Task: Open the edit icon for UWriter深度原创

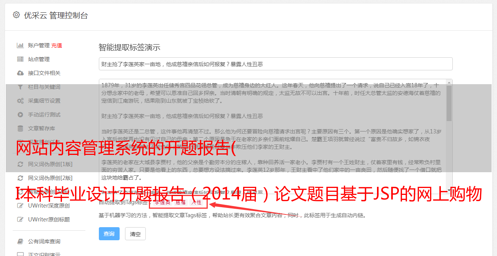Action: point(20,206)
